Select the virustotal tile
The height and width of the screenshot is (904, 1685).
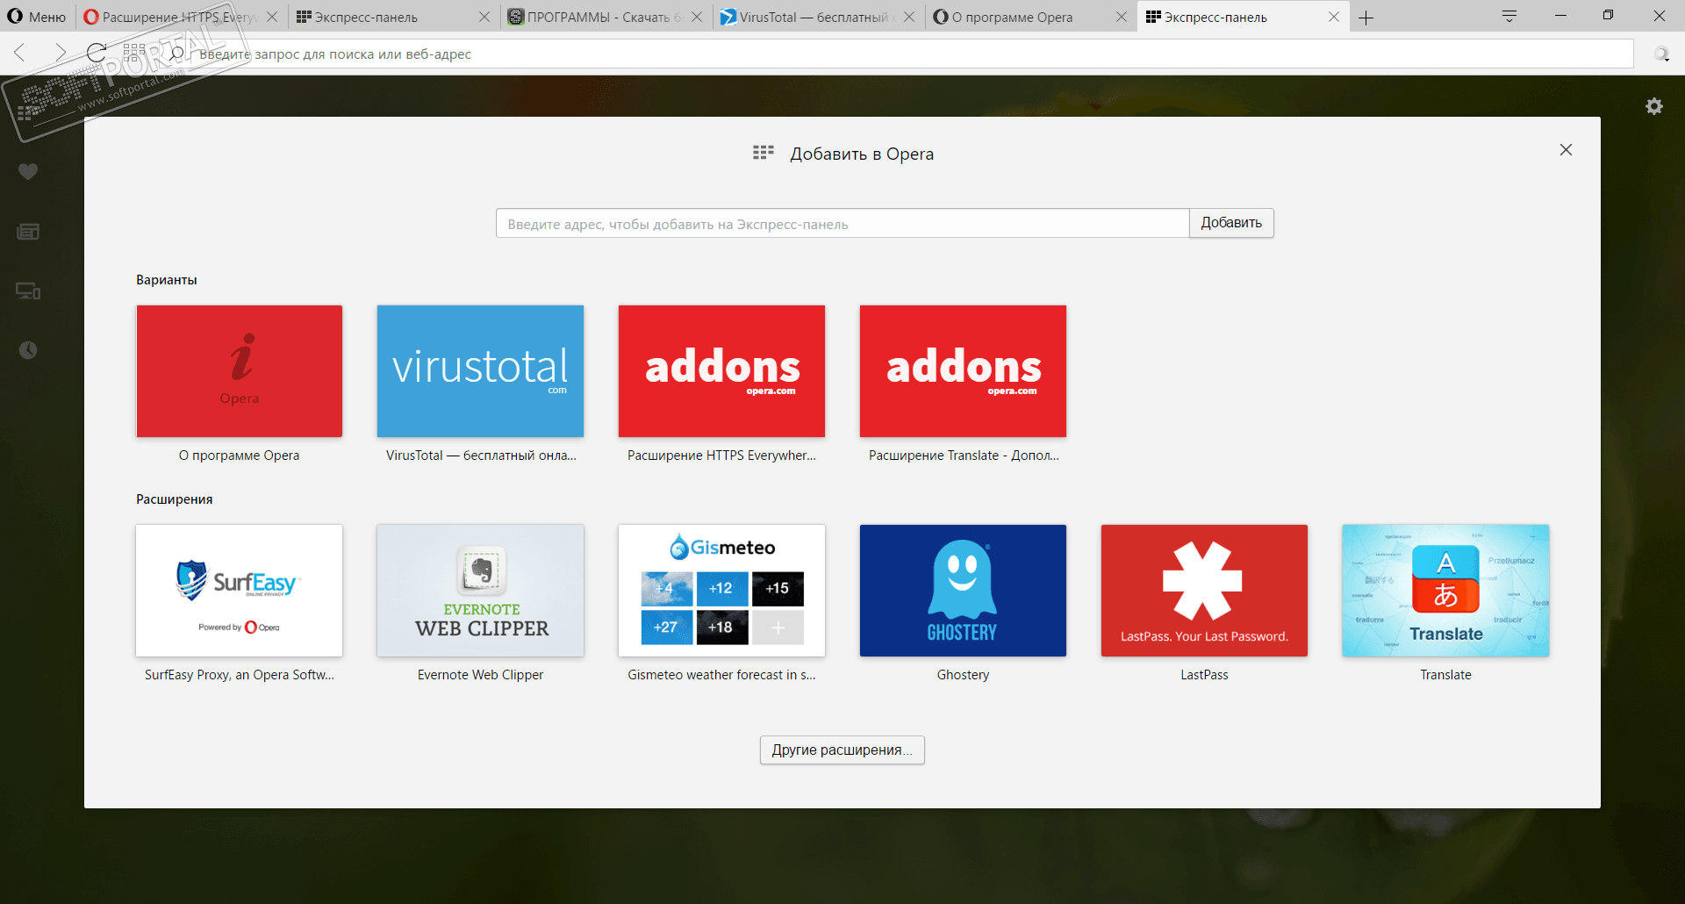[480, 371]
